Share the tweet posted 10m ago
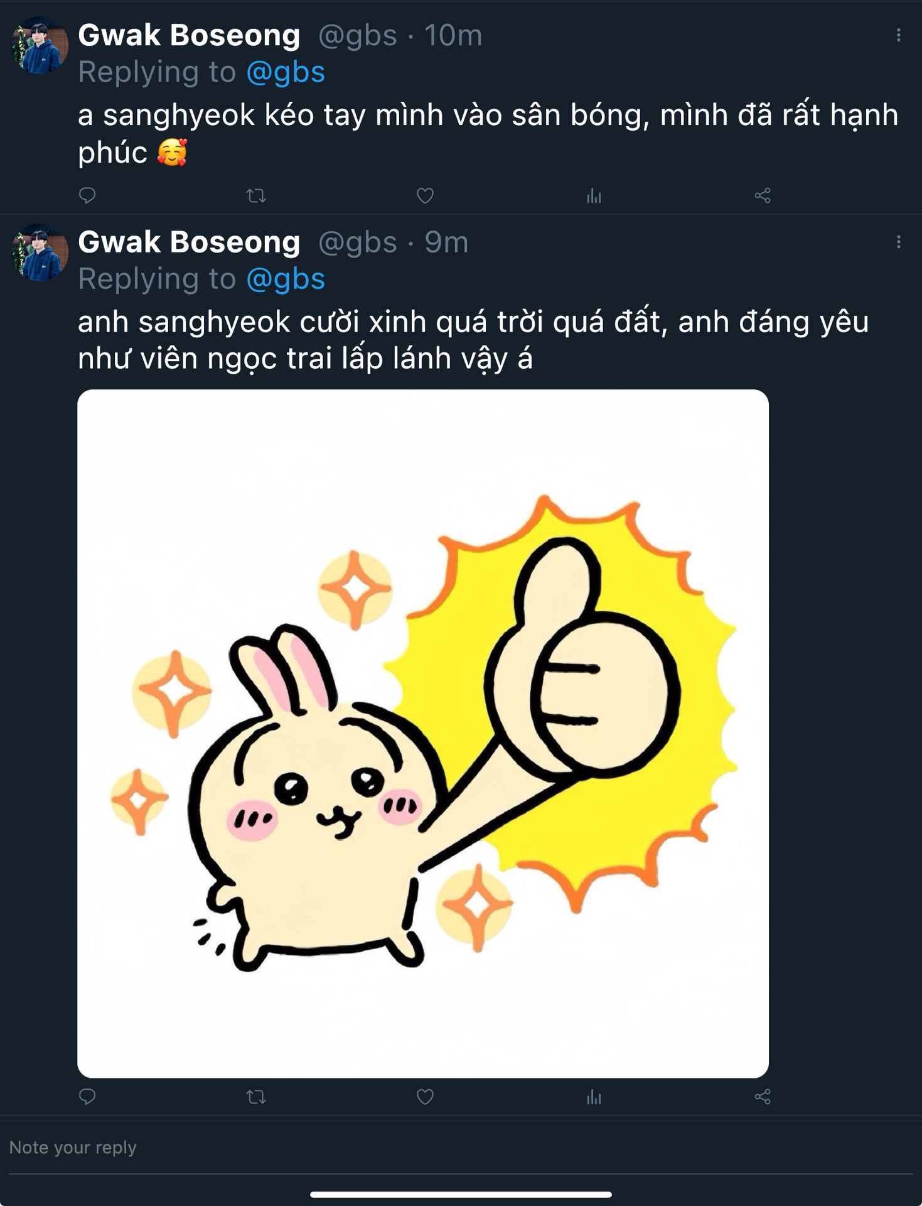 coord(763,196)
